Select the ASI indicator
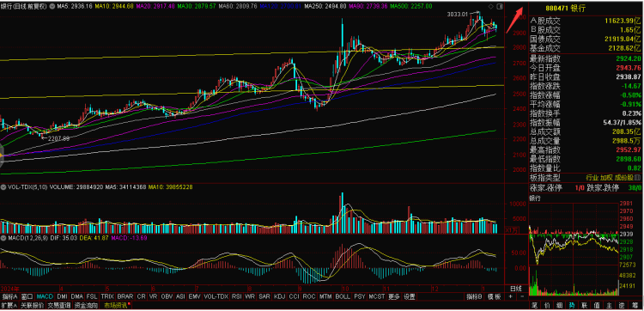644x311 pixels. pos(180,296)
